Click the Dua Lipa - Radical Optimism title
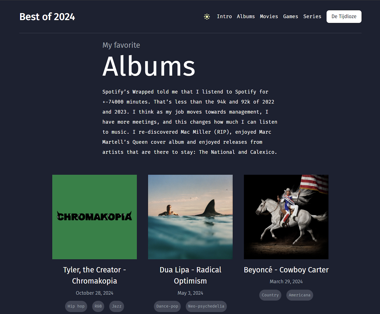The height and width of the screenshot is (314, 380). tap(190, 275)
